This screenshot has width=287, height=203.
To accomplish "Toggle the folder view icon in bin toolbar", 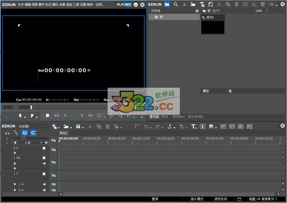I will click(x=167, y=4).
